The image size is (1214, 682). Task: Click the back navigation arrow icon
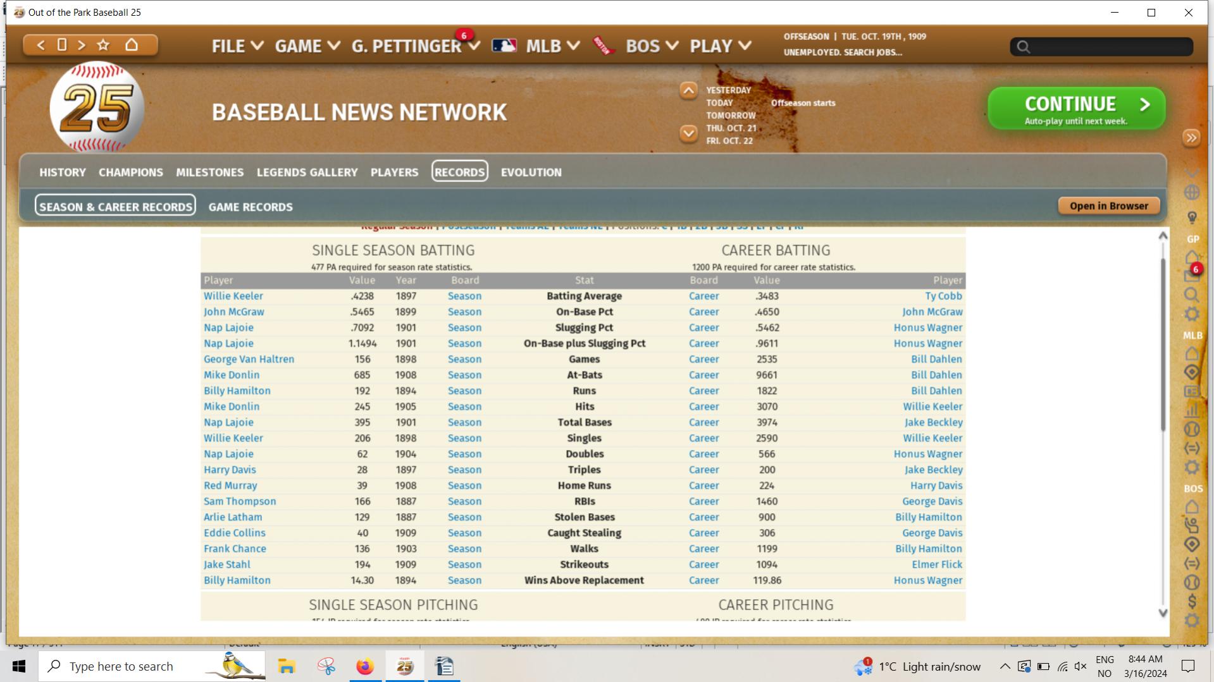[x=40, y=45]
